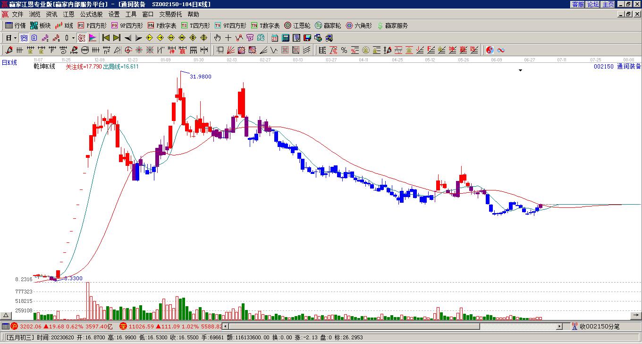The image size is (642, 344).
Task: Click the 主页 homepage button
Action: [608, 4]
